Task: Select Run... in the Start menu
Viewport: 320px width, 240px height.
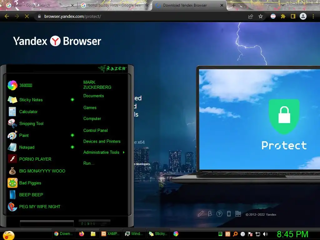Action: point(88,163)
